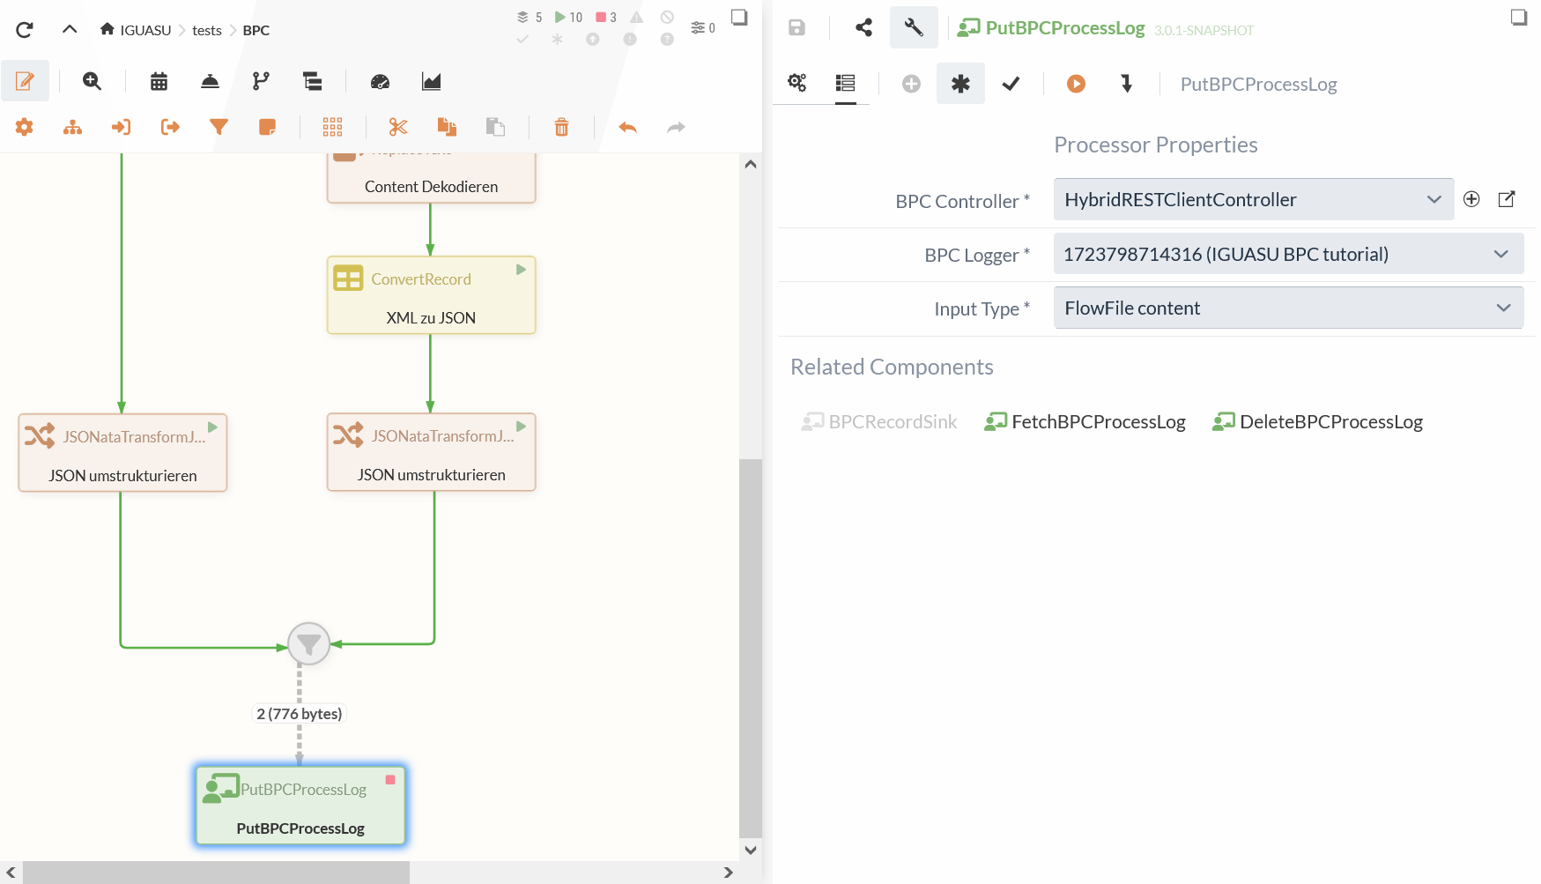This screenshot has width=1541, height=884.
Task: Open BPC Controller in external view
Action: point(1507,199)
